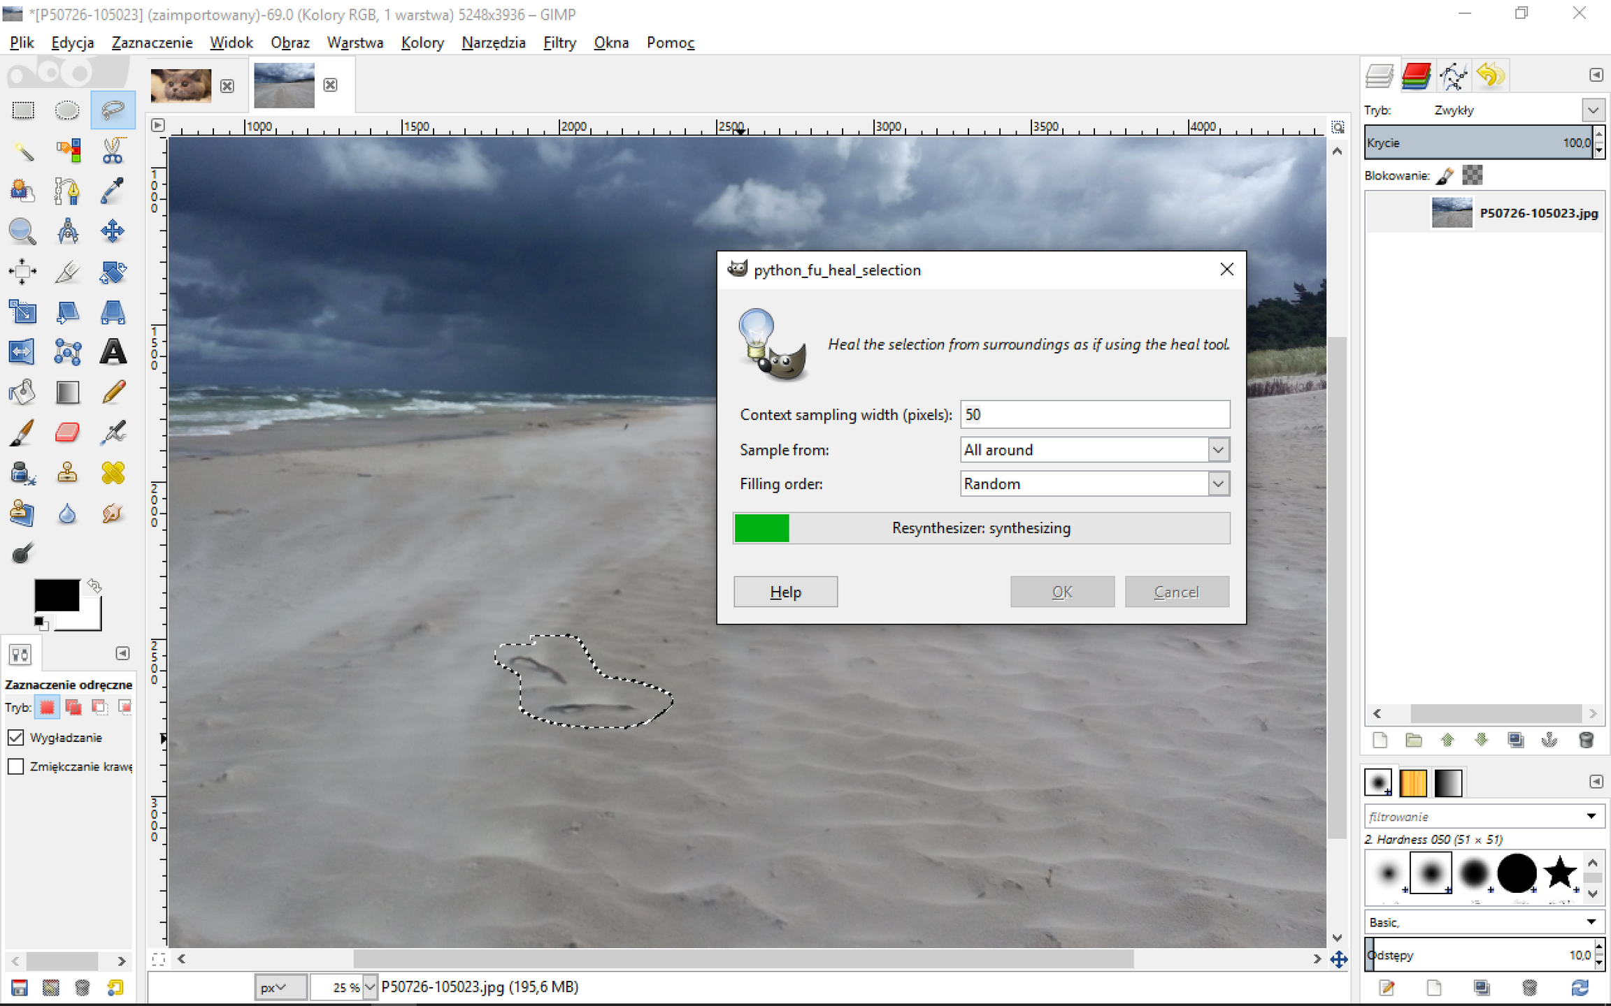This screenshot has width=1611, height=1006.
Task: Open the Filling order dropdown
Action: (1094, 483)
